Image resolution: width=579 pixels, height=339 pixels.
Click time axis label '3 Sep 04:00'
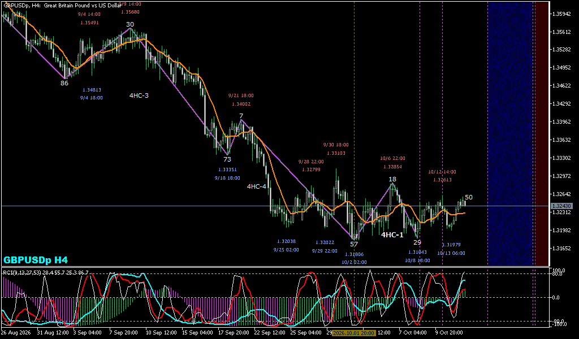[x=87, y=333]
